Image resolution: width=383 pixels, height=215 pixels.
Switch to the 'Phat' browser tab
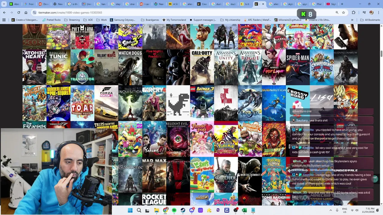[x=317, y=4]
